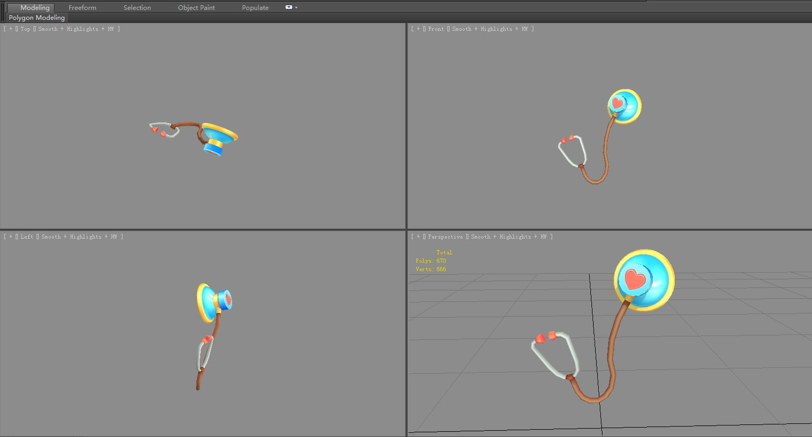The image size is (812, 437).
Task: Open the ribbon configuration dropdown arrow
Action: point(295,7)
